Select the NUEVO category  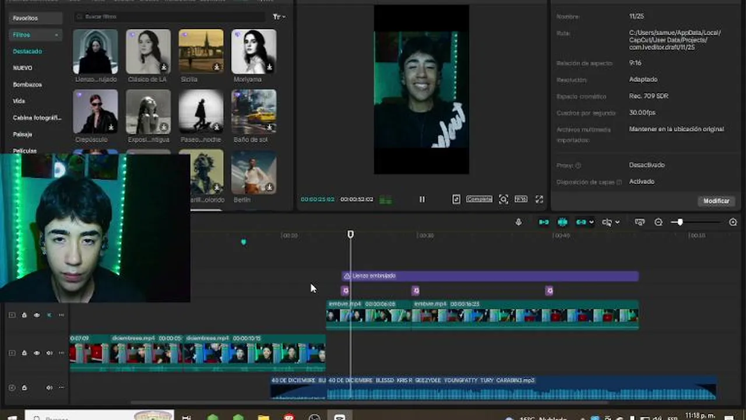pos(23,68)
